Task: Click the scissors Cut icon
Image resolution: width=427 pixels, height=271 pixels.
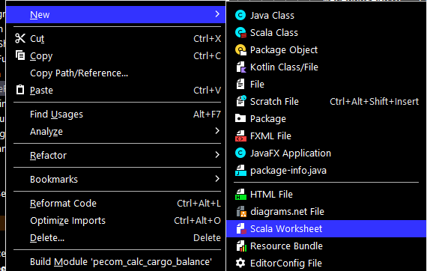Action: point(20,38)
